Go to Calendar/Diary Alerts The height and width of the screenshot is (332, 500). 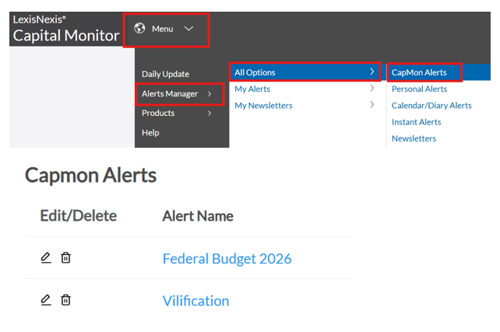(431, 106)
